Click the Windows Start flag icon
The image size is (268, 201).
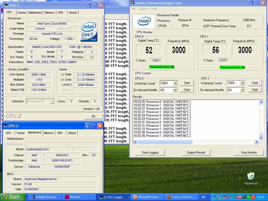tap(5, 197)
